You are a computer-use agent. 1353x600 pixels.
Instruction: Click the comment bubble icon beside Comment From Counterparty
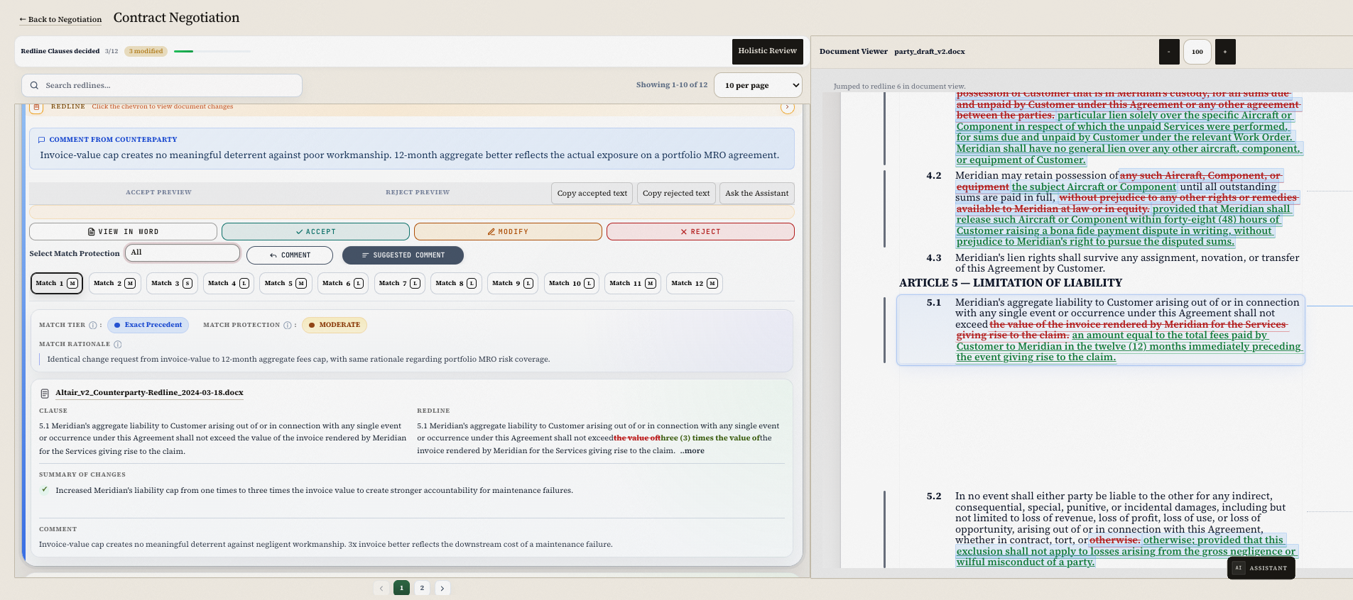[x=41, y=140]
